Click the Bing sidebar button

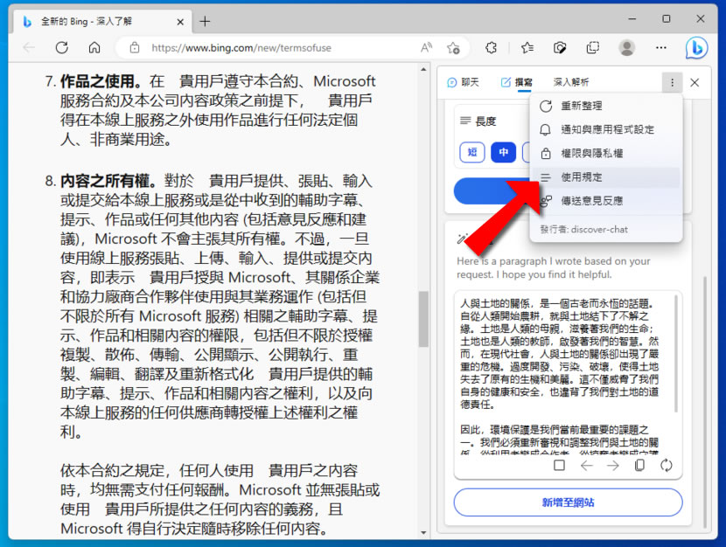coord(696,48)
